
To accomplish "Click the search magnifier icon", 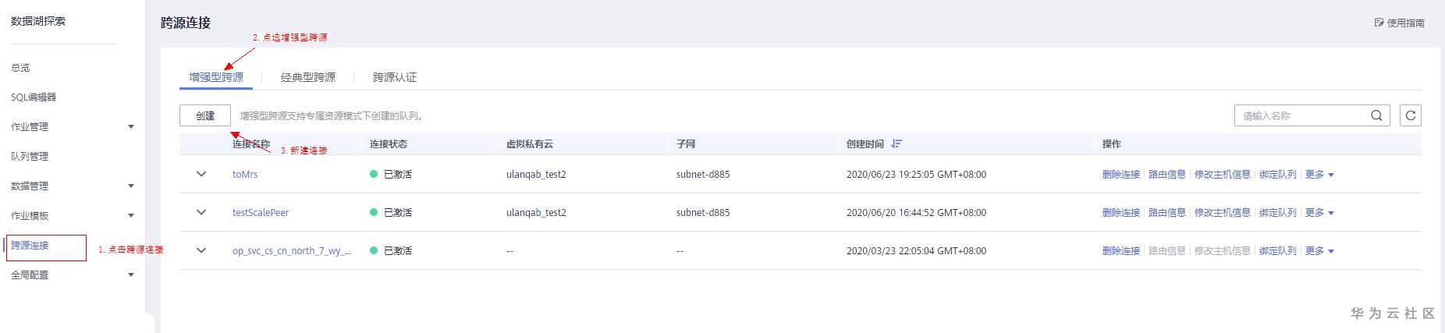I will tap(1376, 115).
